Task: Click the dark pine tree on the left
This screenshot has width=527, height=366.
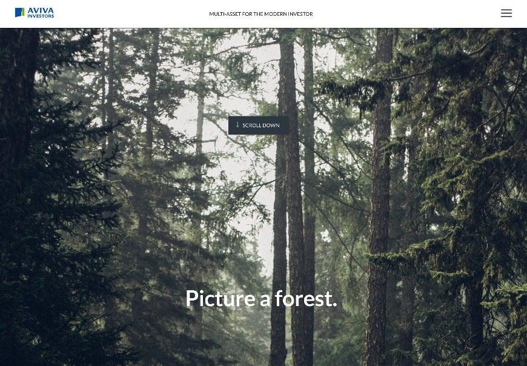Action: point(50,202)
